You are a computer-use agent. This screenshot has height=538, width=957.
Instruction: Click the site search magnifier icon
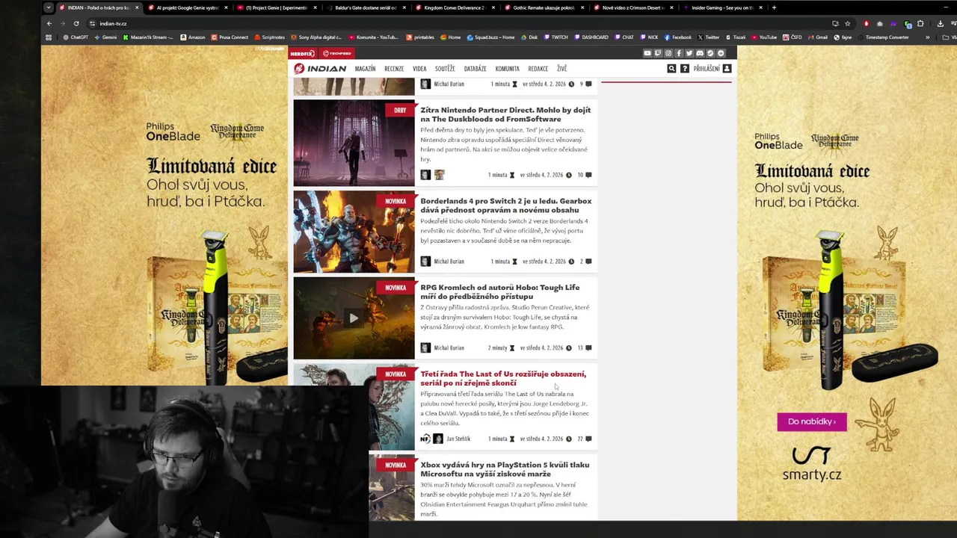pyautogui.click(x=671, y=69)
